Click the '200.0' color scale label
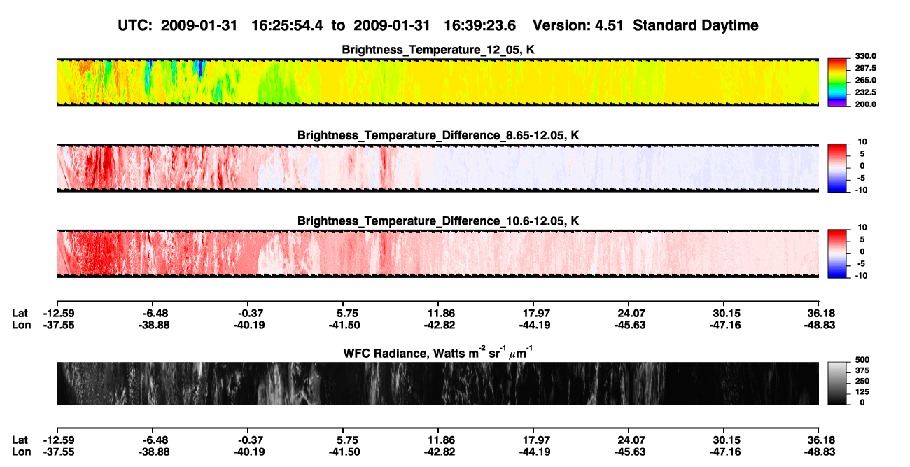 (865, 104)
